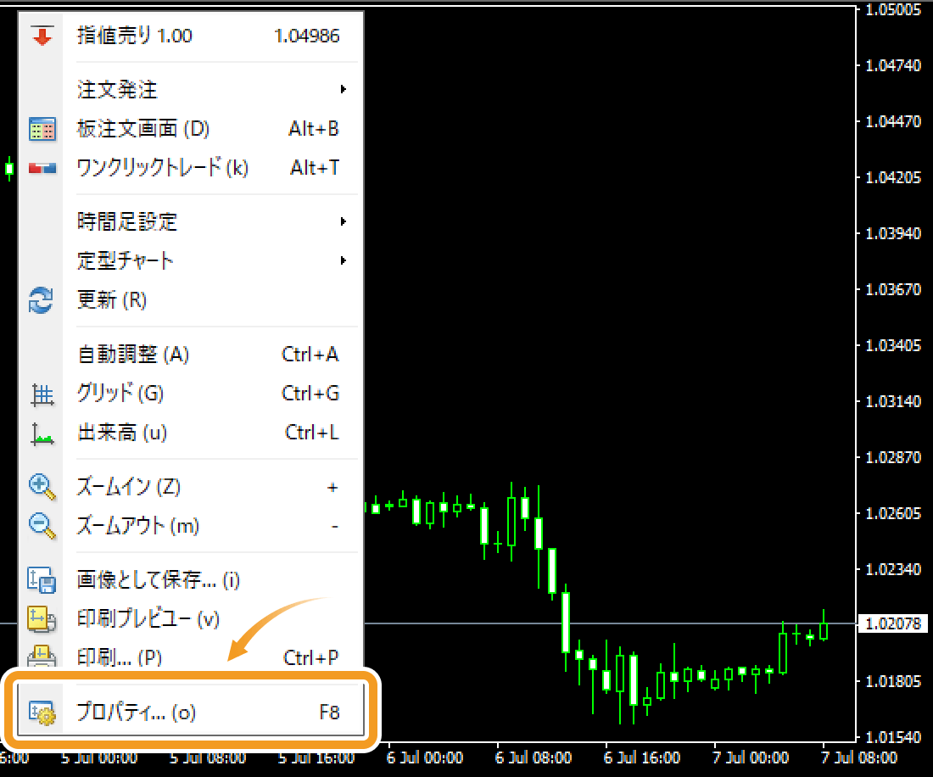Click the zoom in magnifier icon

click(42, 487)
